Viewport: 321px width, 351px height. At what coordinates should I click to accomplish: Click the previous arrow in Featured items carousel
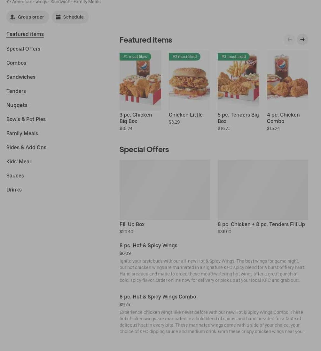pos(289,39)
